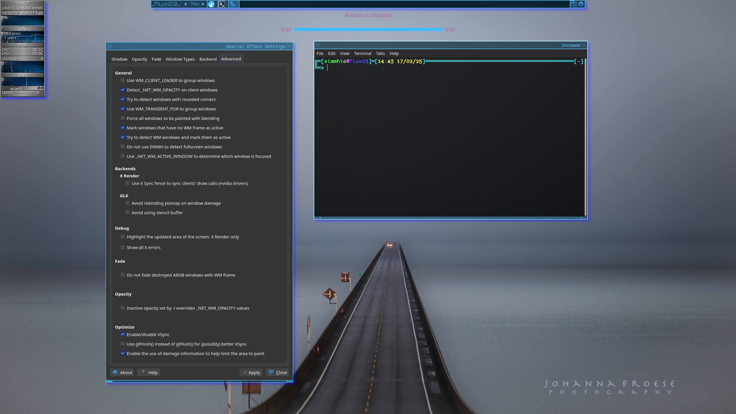This screenshot has width=736, height=414.
Task: Go to next workspace with right arrow
Action: [203, 4]
